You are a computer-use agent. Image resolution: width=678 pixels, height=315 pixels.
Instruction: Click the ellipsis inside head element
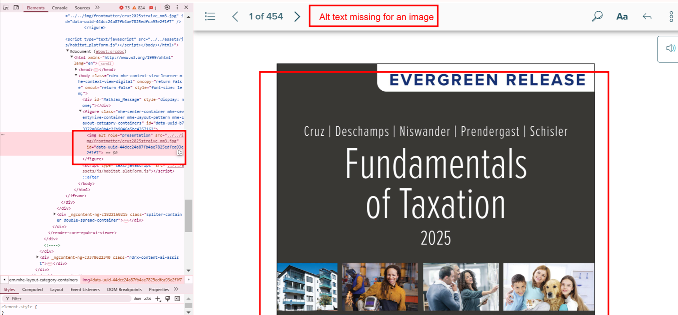(x=96, y=70)
